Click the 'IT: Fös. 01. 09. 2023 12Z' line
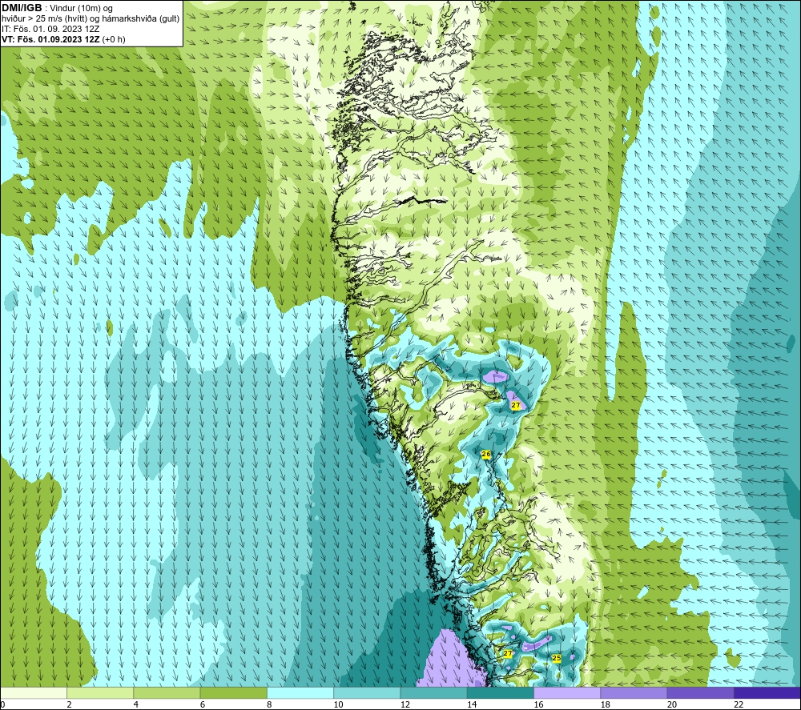 coord(50,29)
